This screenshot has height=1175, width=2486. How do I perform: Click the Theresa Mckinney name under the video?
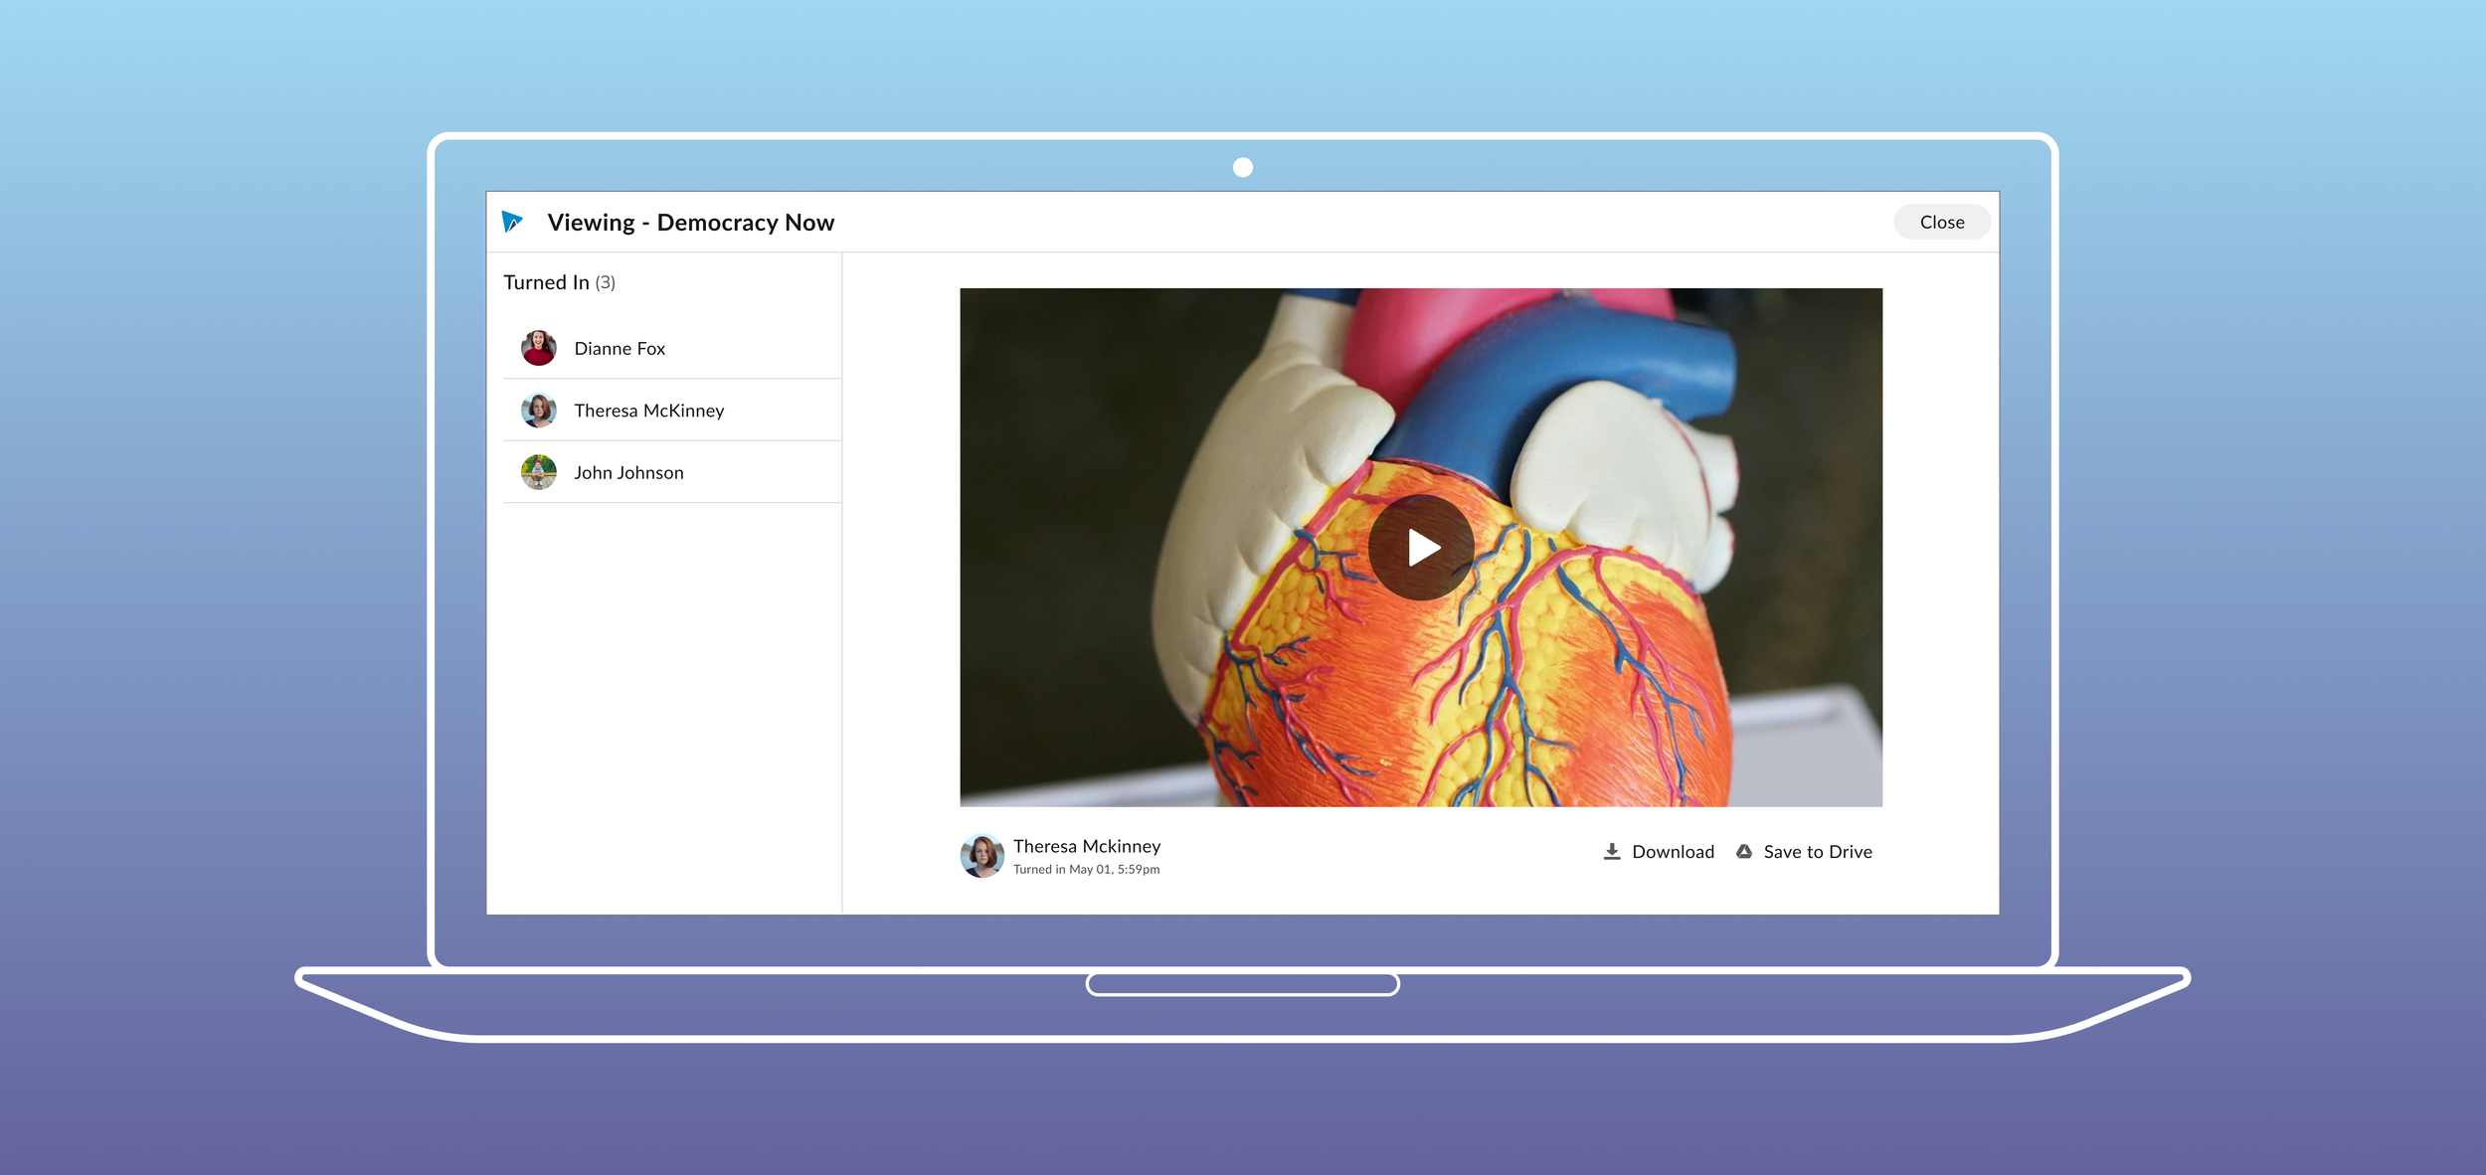1086,846
